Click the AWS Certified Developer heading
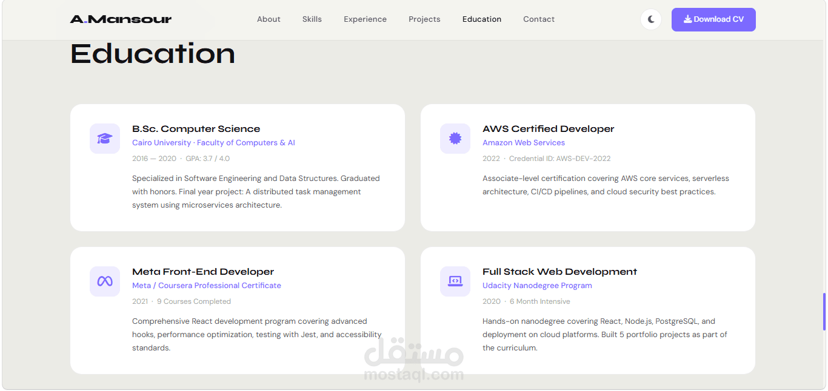This screenshot has width=828, height=391. click(549, 129)
